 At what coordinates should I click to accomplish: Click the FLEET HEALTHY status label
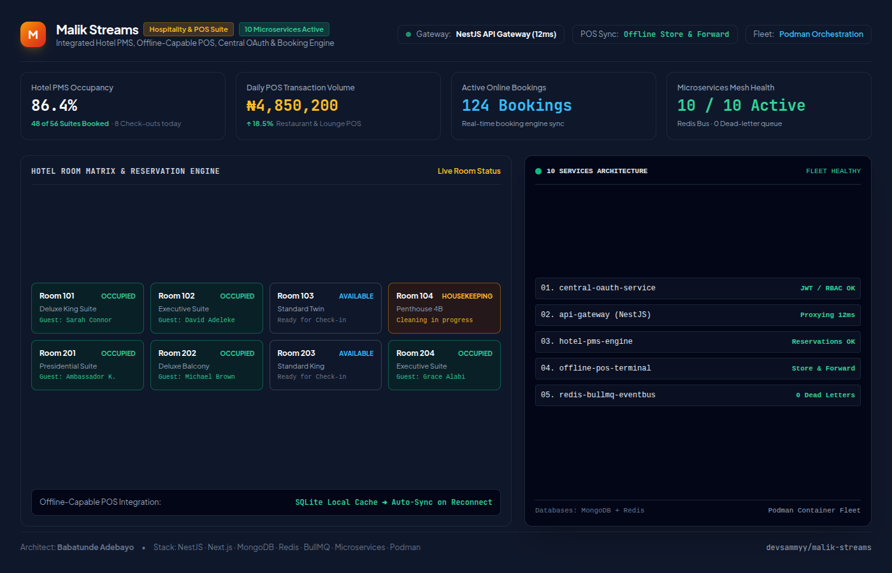[833, 171]
